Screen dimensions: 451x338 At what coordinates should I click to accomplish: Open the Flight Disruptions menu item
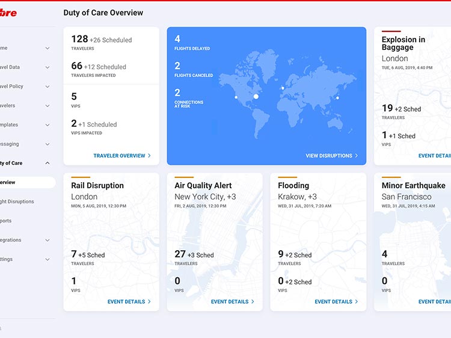(x=17, y=201)
